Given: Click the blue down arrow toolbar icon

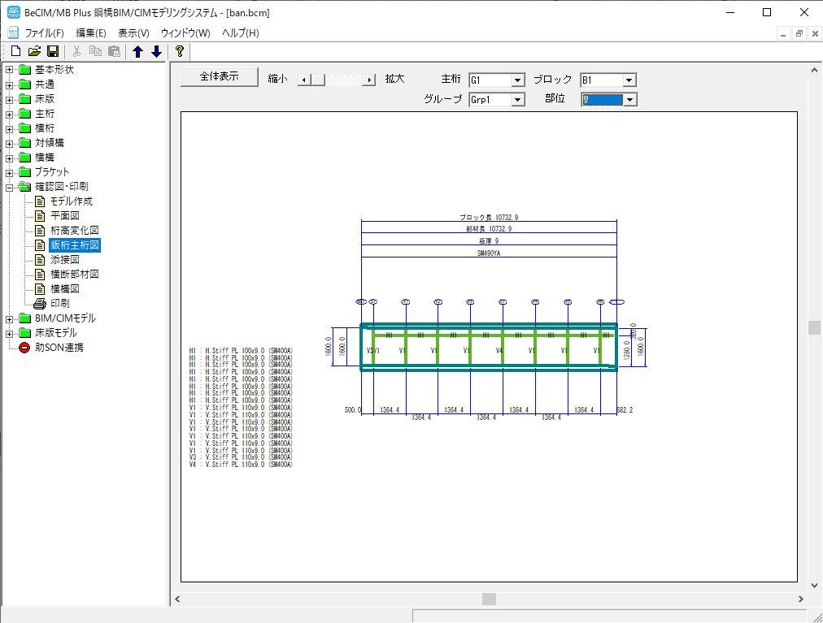Looking at the screenshot, I should (156, 51).
